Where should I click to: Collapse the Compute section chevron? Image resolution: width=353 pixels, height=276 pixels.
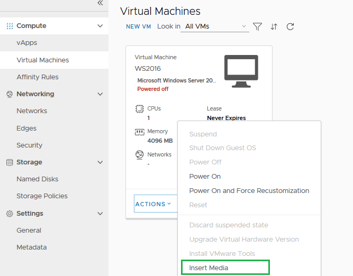[x=100, y=26]
